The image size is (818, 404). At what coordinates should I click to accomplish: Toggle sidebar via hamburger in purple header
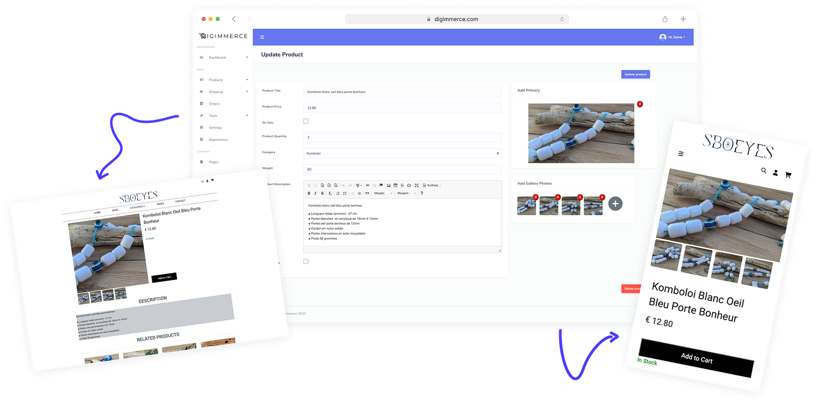pyautogui.click(x=262, y=37)
